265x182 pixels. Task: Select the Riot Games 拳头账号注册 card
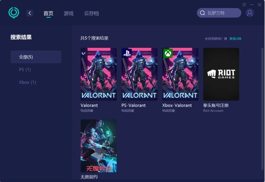[221, 74]
